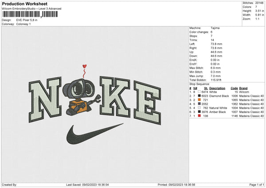
Task: Click the 'Diamond Black' description text
Action: 219,96
